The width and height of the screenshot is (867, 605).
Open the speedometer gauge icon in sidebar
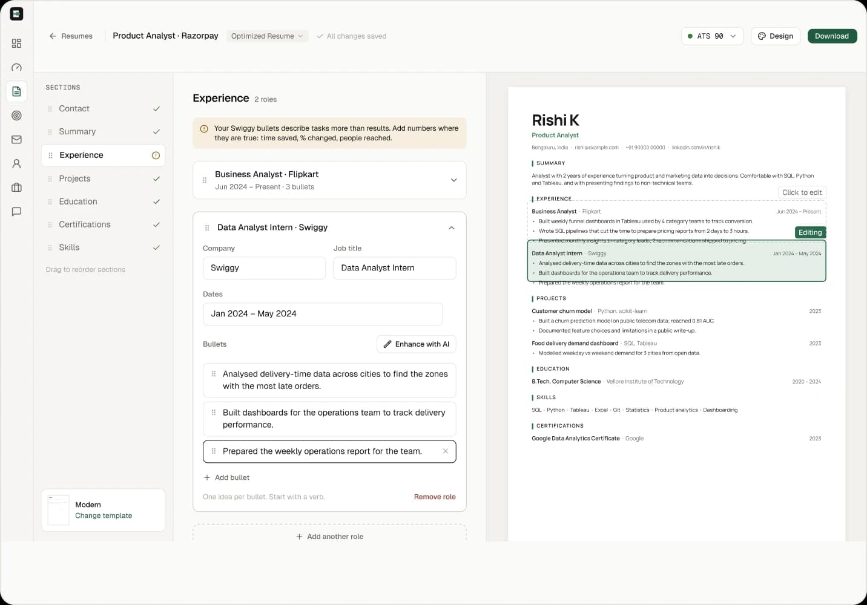[16, 67]
